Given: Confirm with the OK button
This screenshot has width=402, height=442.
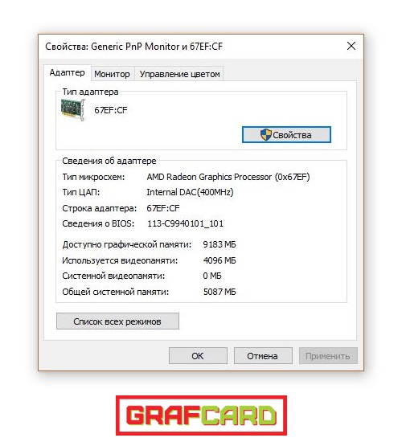Looking at the screenshot, I should click(x=198, y=356).
